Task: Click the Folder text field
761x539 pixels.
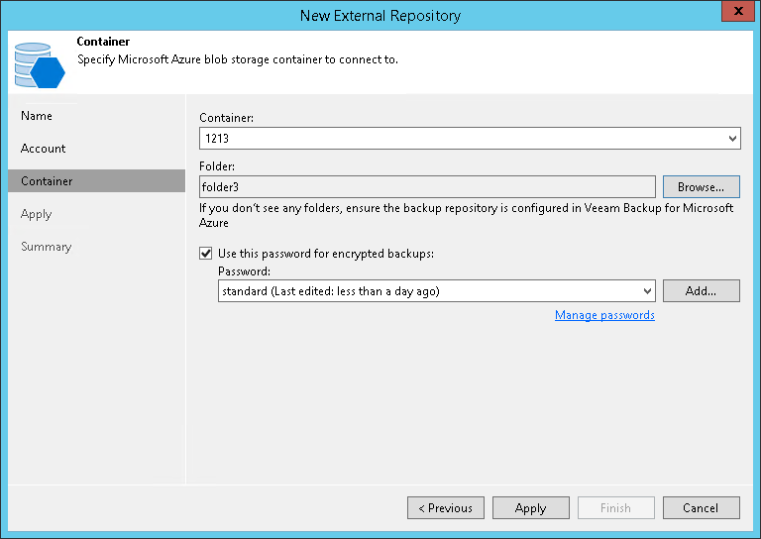Action: tap(426, 186)
